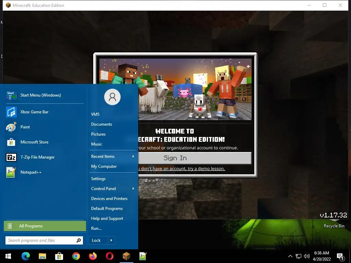Click the volume speaker tray icon
Viewport: 351px width, 263px height.
pyautogui.click(x=307, y=256)
